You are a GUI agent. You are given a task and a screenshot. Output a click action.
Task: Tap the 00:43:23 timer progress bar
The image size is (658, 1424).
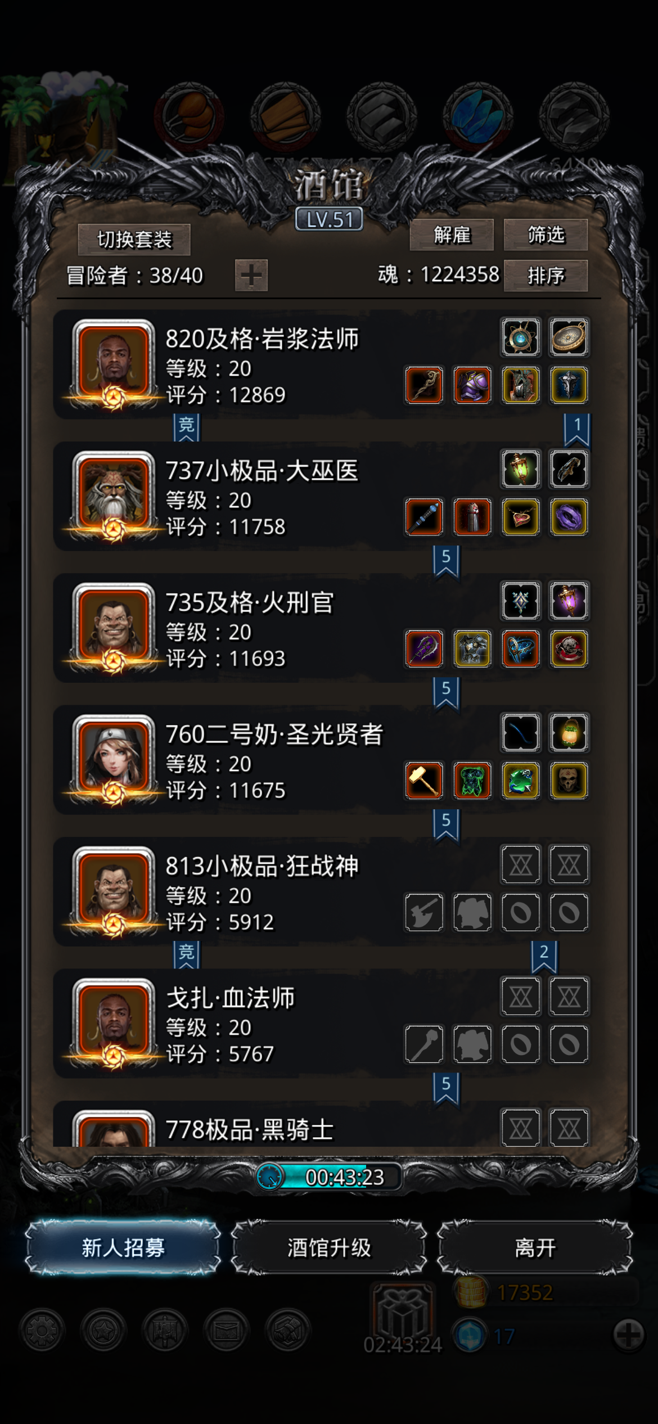[x=330, y=1177]
